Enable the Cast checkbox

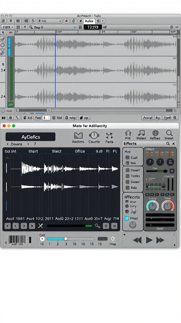tap(128, 157)
